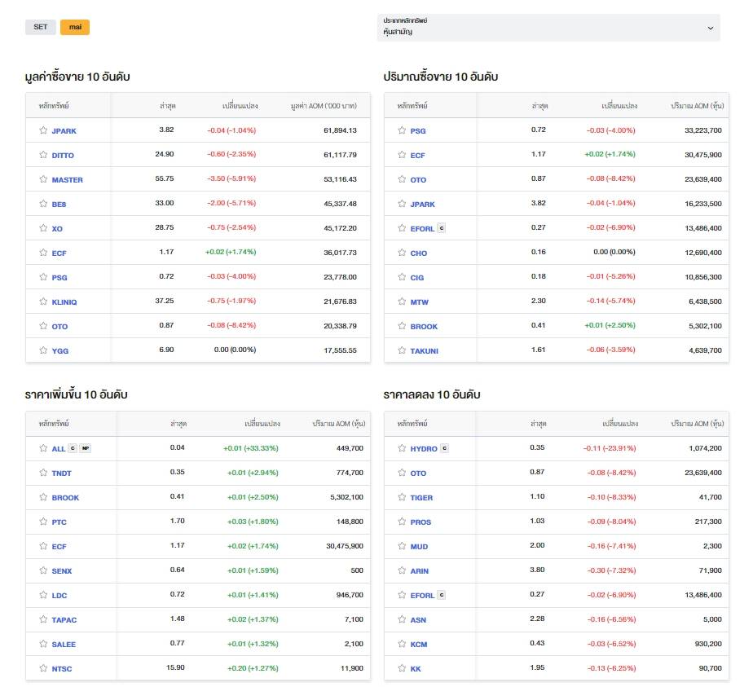The width and height of the screenshot is (753, 687).
Task: Favorite SENX using its star
Action: click(43, 570)
